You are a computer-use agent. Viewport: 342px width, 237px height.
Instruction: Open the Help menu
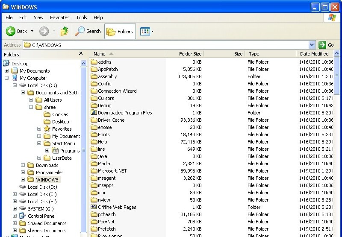(98, 18)
